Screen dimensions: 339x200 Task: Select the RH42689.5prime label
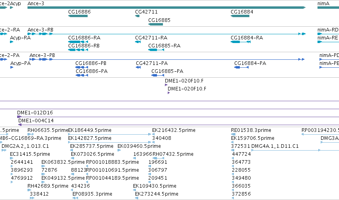click(x=48, y=186)
